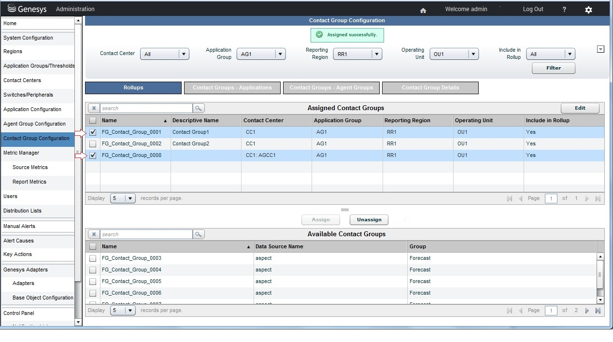Click the Home icon in top bar
The image size is (613, 342).
[423, 10]
